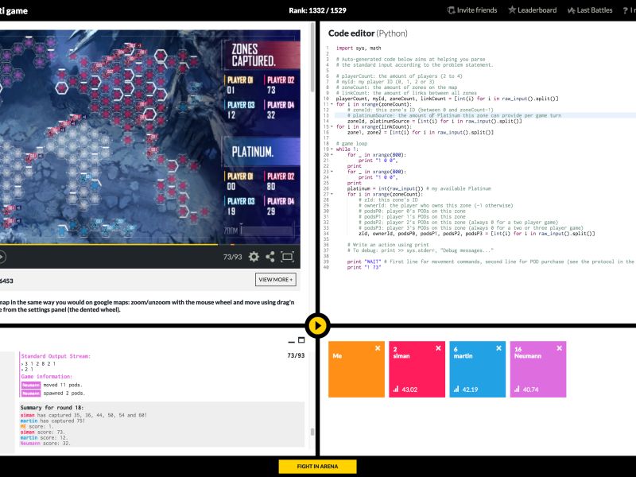Click the 73/93 counter under game viewer
Viewport: 636px width, 477px height.
[232, 257]
